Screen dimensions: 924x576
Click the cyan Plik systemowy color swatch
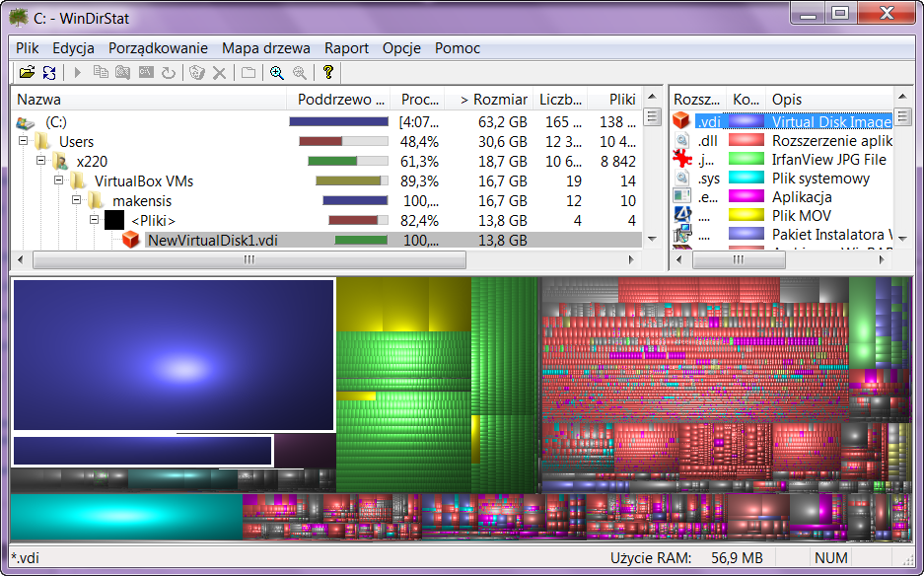click(x=746, y=179)
